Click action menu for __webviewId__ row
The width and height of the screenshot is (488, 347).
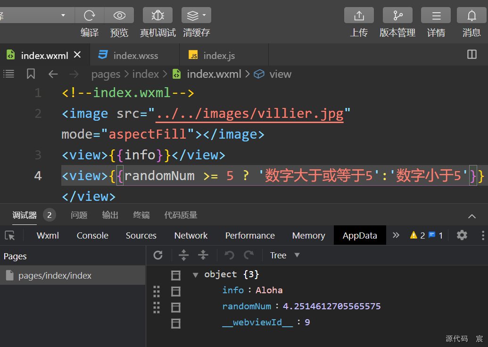pos(176,323)
